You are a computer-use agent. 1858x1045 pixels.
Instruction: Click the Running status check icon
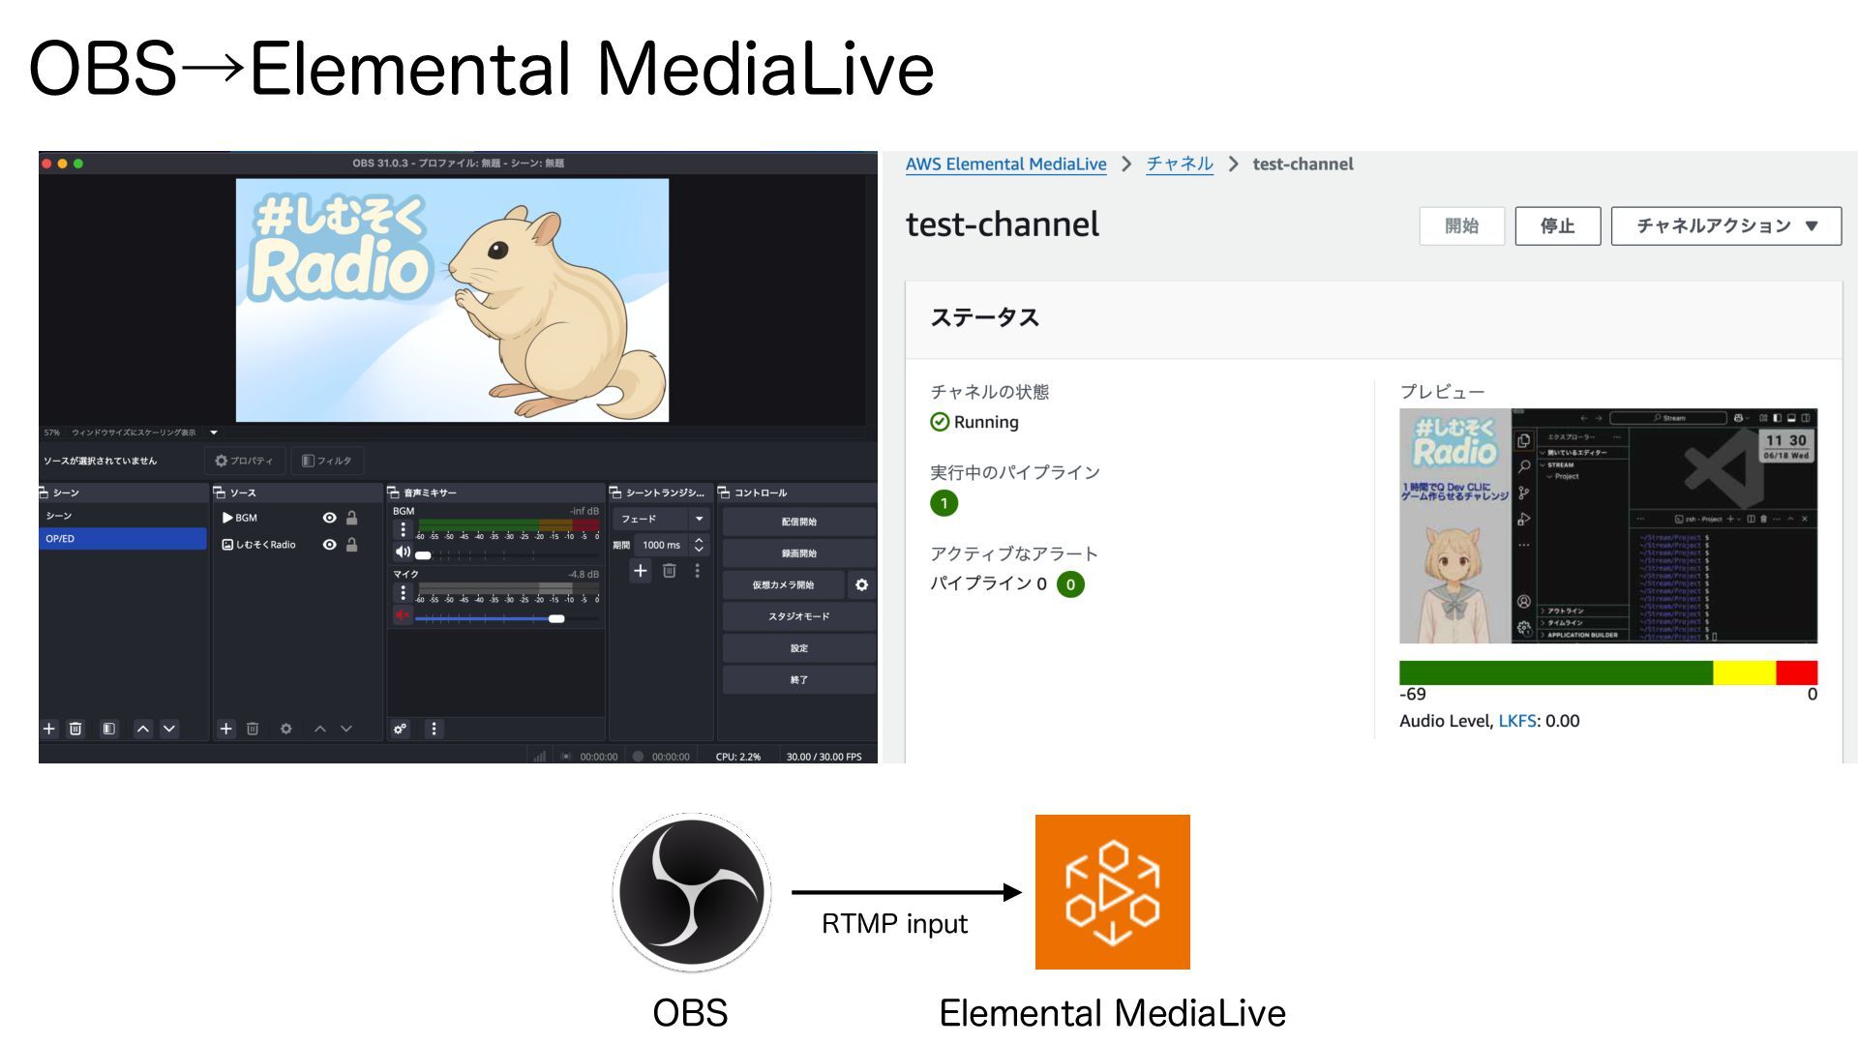(x=940, y=422)
